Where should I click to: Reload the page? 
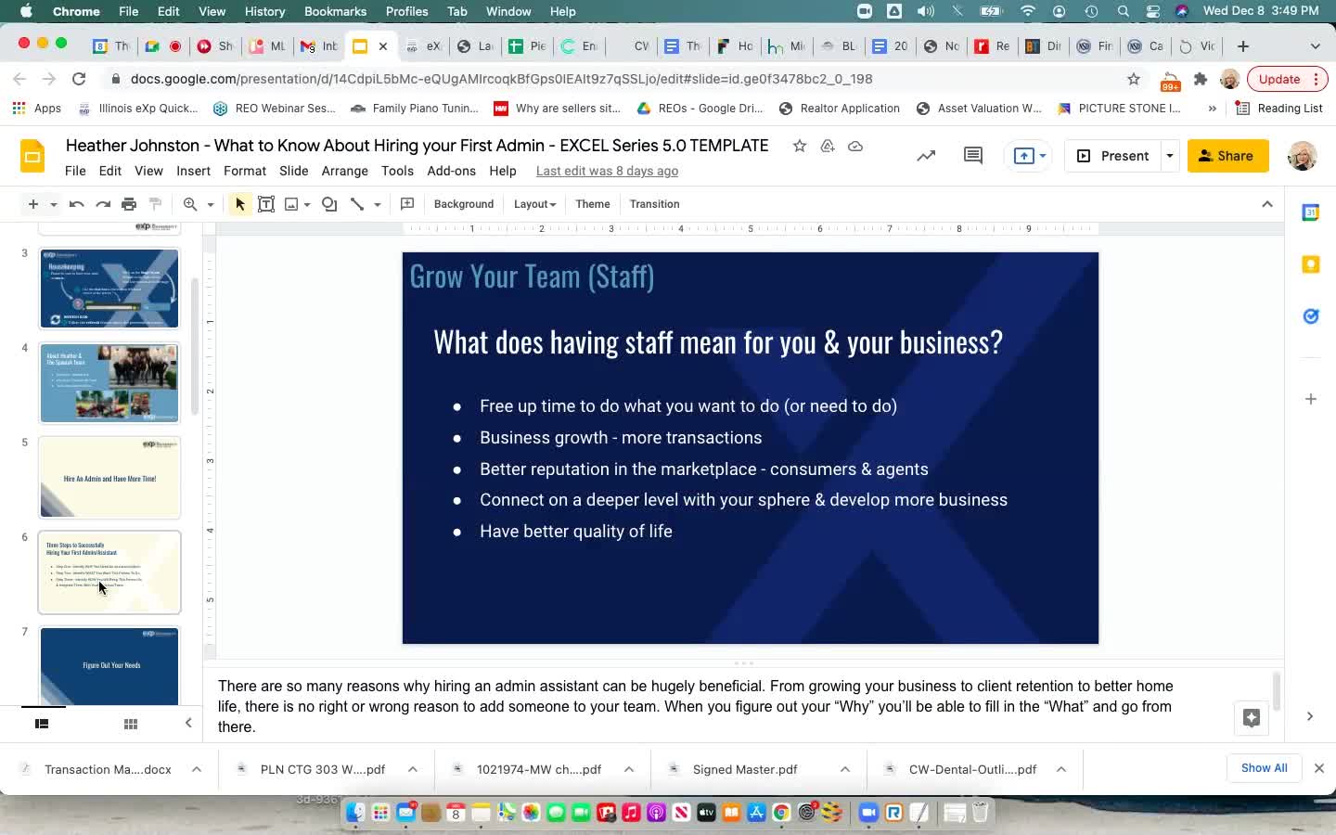(x=79, y=79)
